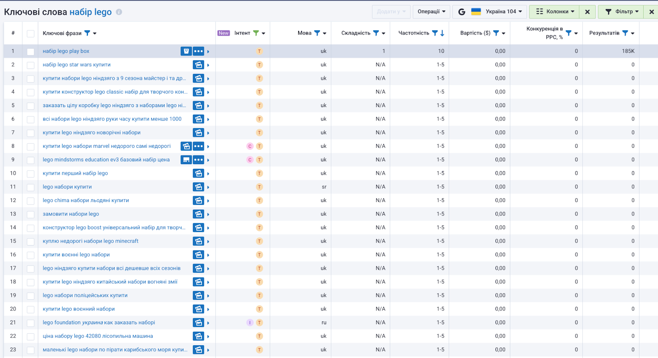Open the 'Додати у' dropdown
This screenshot has height=358, width=658.
coord(391,11)
